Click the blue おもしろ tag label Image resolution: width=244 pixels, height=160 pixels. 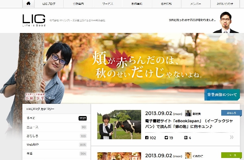(231, 113)
